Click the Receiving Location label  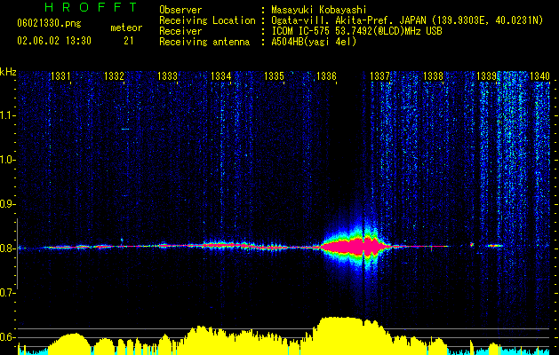coord(207,20)
